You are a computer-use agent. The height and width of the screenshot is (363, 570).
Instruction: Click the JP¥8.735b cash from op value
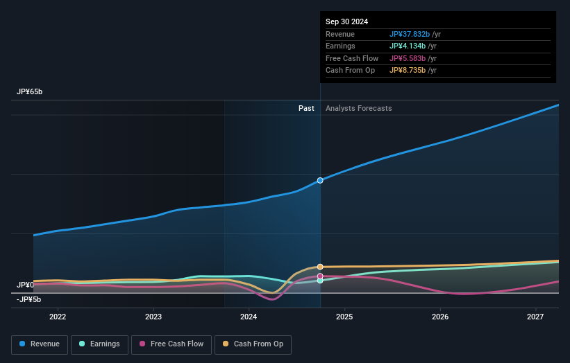408,71
